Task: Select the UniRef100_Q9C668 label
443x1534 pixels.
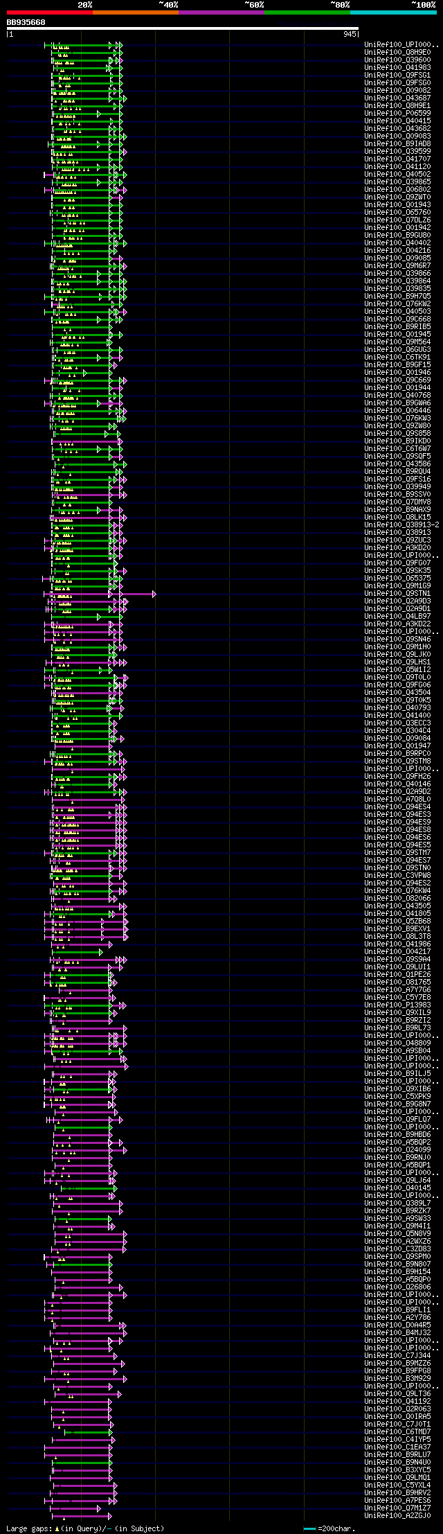Action: [397, 319]
